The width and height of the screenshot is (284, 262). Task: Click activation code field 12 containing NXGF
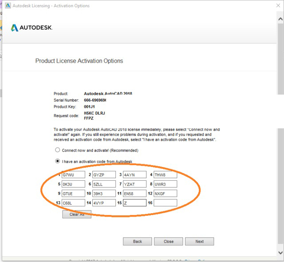coord(166,194)
